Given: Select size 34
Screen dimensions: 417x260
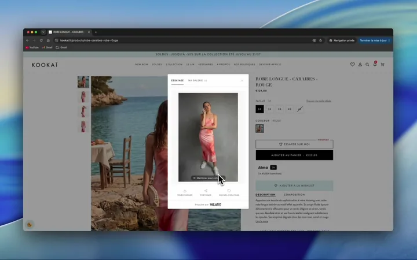Looking at the screenshot, I should click(x=259, y=109).
